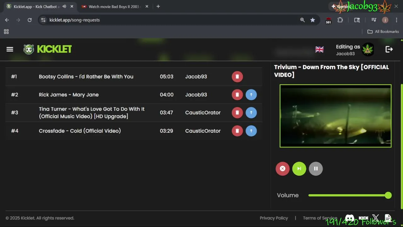
Task: Open the media controls toolbar icon
Action: coord(374,20)
